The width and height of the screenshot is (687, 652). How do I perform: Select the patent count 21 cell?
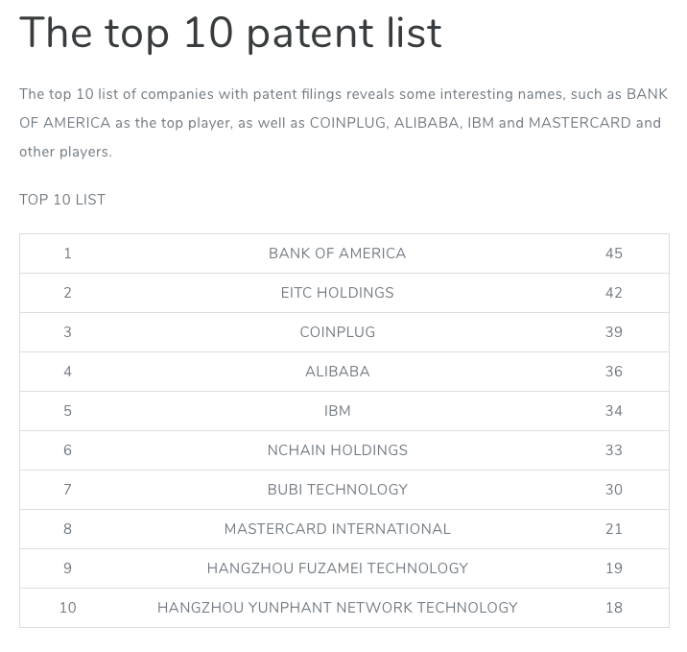click(x=614, y=529)
